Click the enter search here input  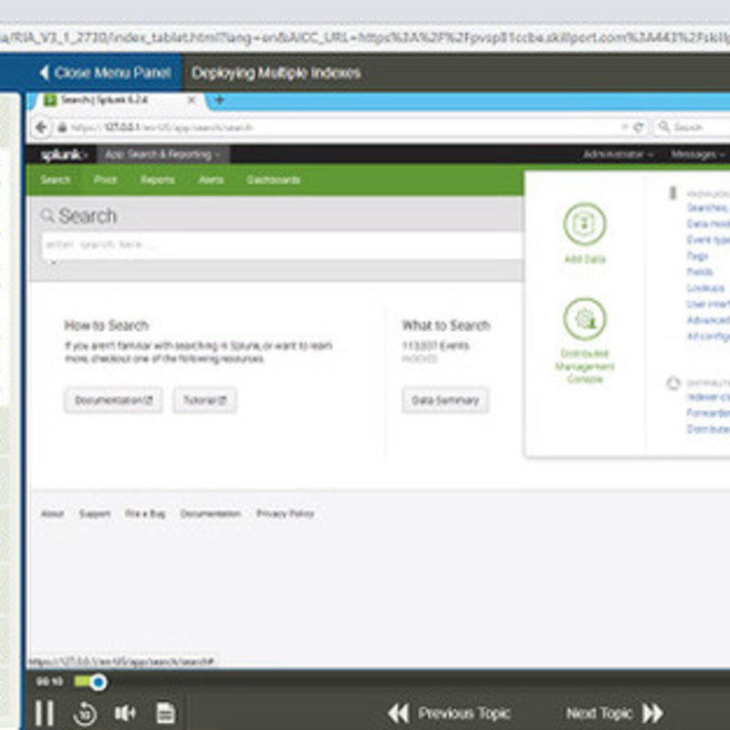282,245
